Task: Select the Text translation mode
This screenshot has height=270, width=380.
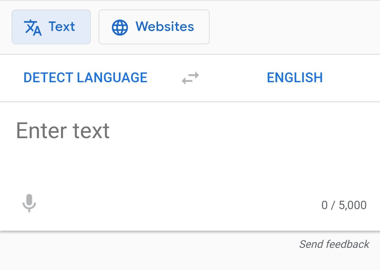Action: (51, 27)
